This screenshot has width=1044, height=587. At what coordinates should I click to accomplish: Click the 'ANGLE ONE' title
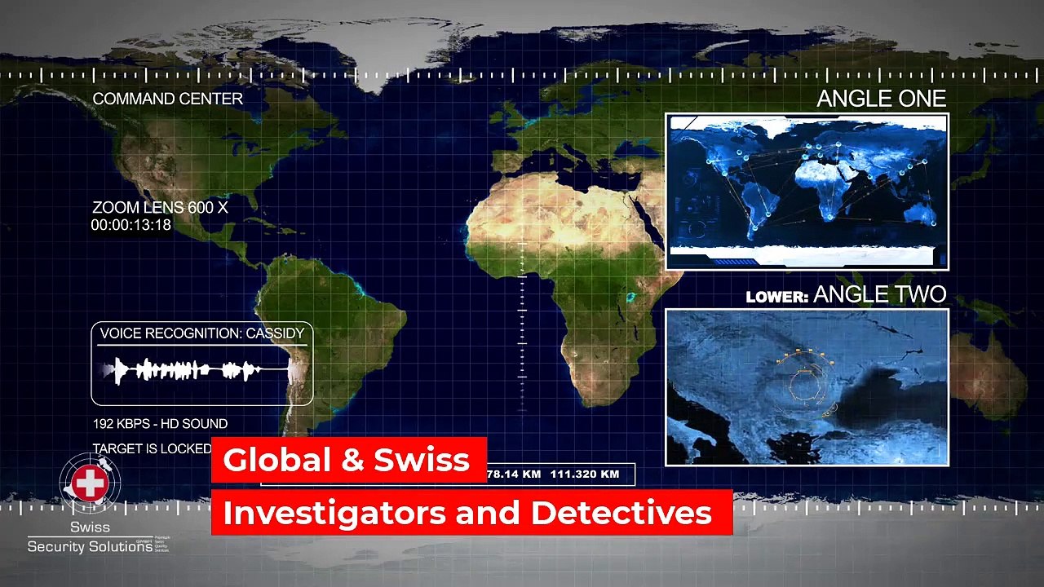tap(882, 99)
